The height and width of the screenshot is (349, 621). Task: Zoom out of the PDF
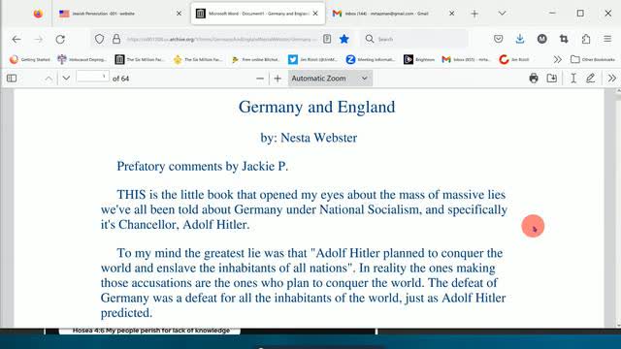click(260, 79)
